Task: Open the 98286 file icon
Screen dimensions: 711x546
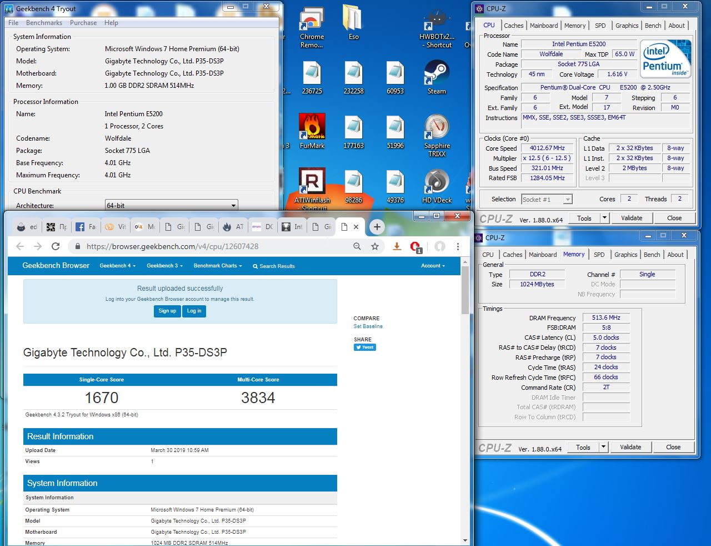Action: click(x=353, y=186)
